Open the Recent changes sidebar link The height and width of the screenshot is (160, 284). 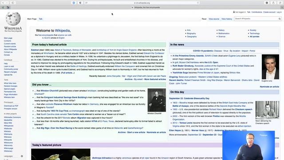10,72
